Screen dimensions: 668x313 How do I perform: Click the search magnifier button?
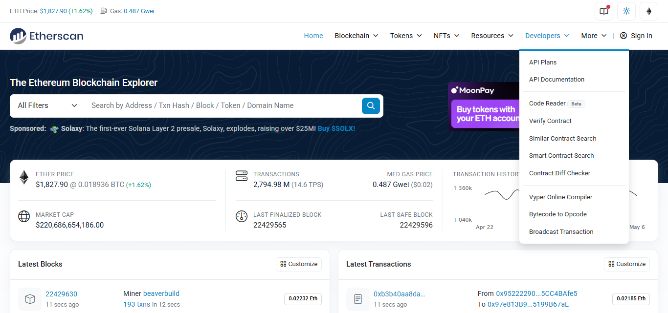click(x=371, y=105)
